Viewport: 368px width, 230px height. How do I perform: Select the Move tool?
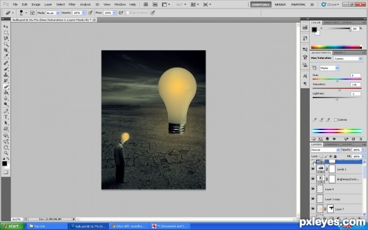point(6,26)
